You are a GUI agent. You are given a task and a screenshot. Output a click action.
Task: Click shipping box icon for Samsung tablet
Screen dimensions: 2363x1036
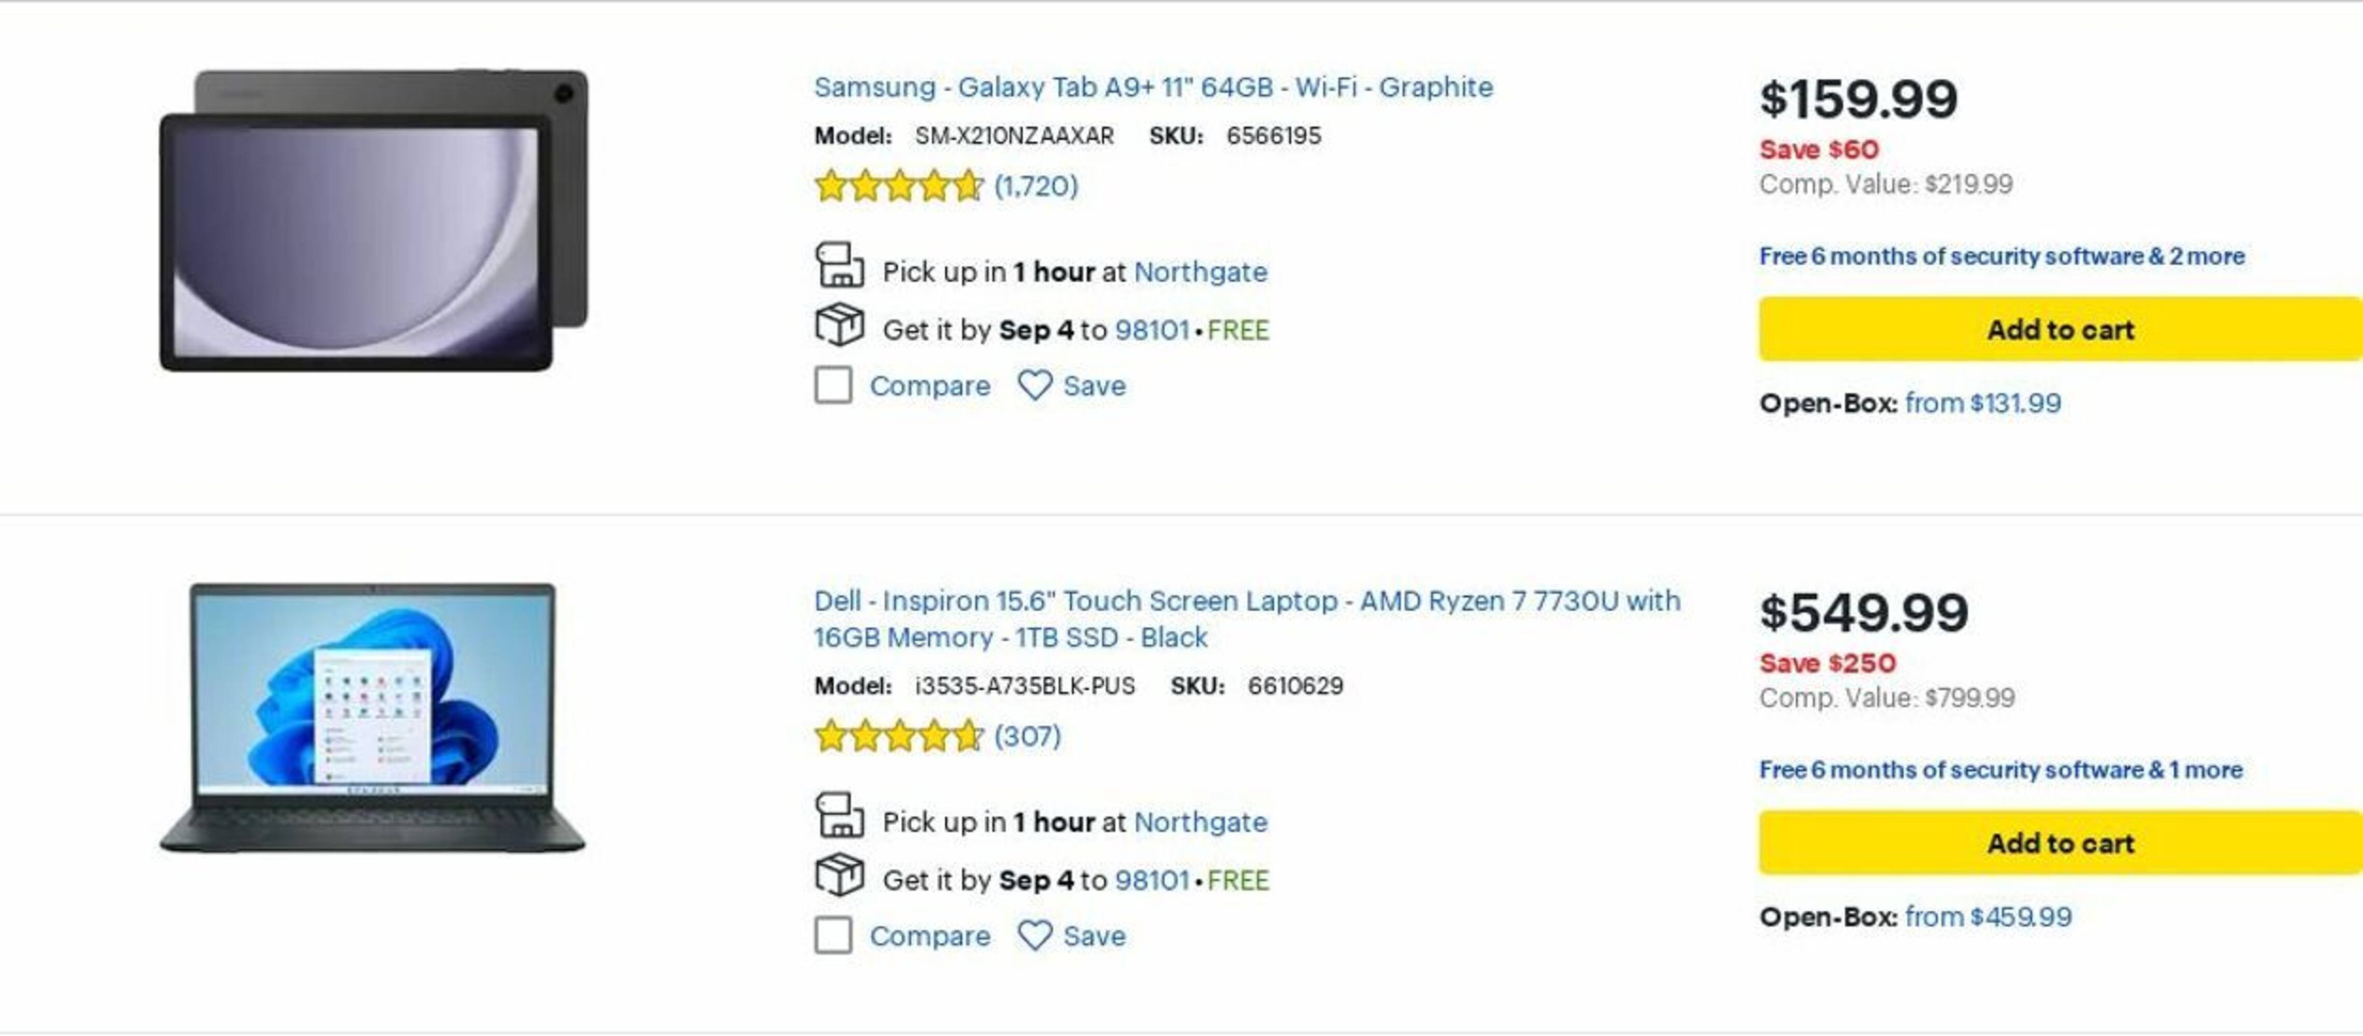(x=839, y=325)
